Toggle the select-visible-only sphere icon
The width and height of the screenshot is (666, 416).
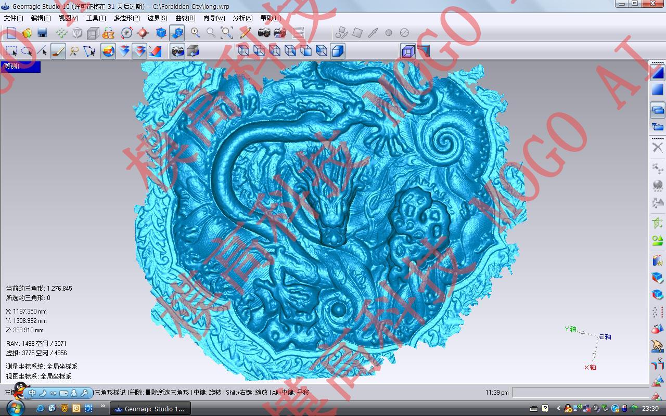(108, 51)
